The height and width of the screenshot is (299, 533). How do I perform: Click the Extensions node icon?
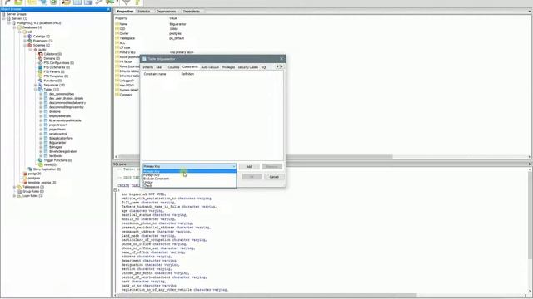[30, 41]
